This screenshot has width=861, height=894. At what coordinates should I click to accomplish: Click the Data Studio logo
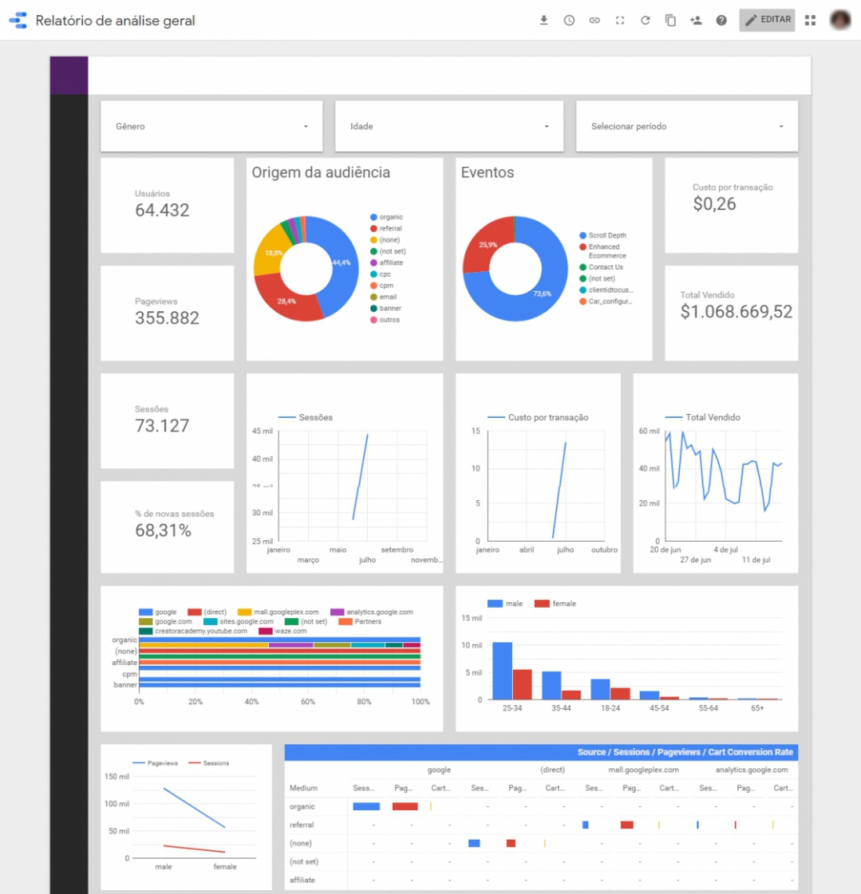17,20
